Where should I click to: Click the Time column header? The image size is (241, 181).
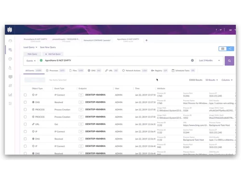tap(137, 88)
